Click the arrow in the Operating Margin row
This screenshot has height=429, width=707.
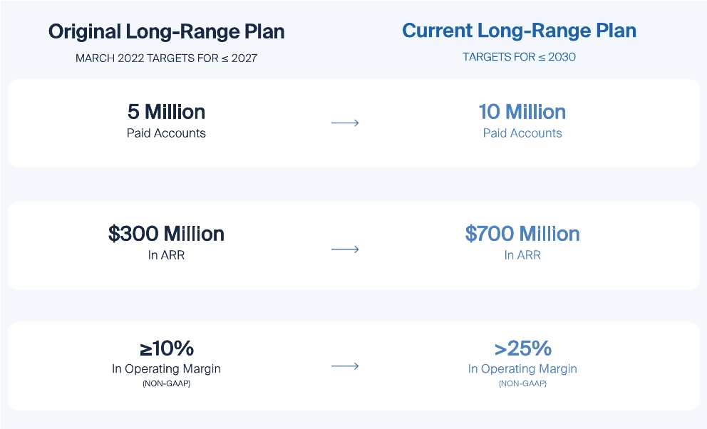click(345, 366)
